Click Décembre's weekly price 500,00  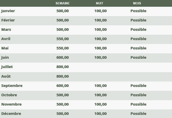click(63, 114)
